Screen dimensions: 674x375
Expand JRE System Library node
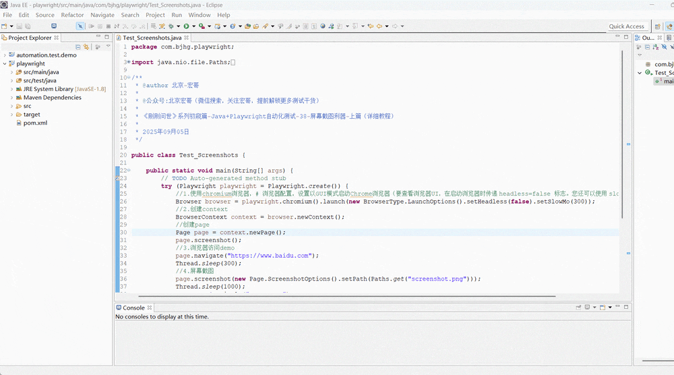[11, 89]
